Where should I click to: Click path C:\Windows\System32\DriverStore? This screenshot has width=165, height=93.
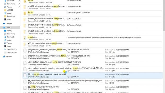[78, 13]
